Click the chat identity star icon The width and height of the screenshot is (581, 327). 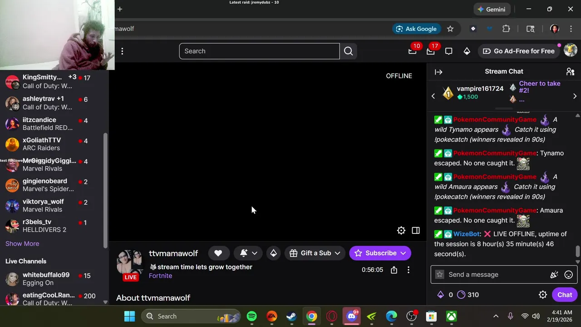coord(439,274)
